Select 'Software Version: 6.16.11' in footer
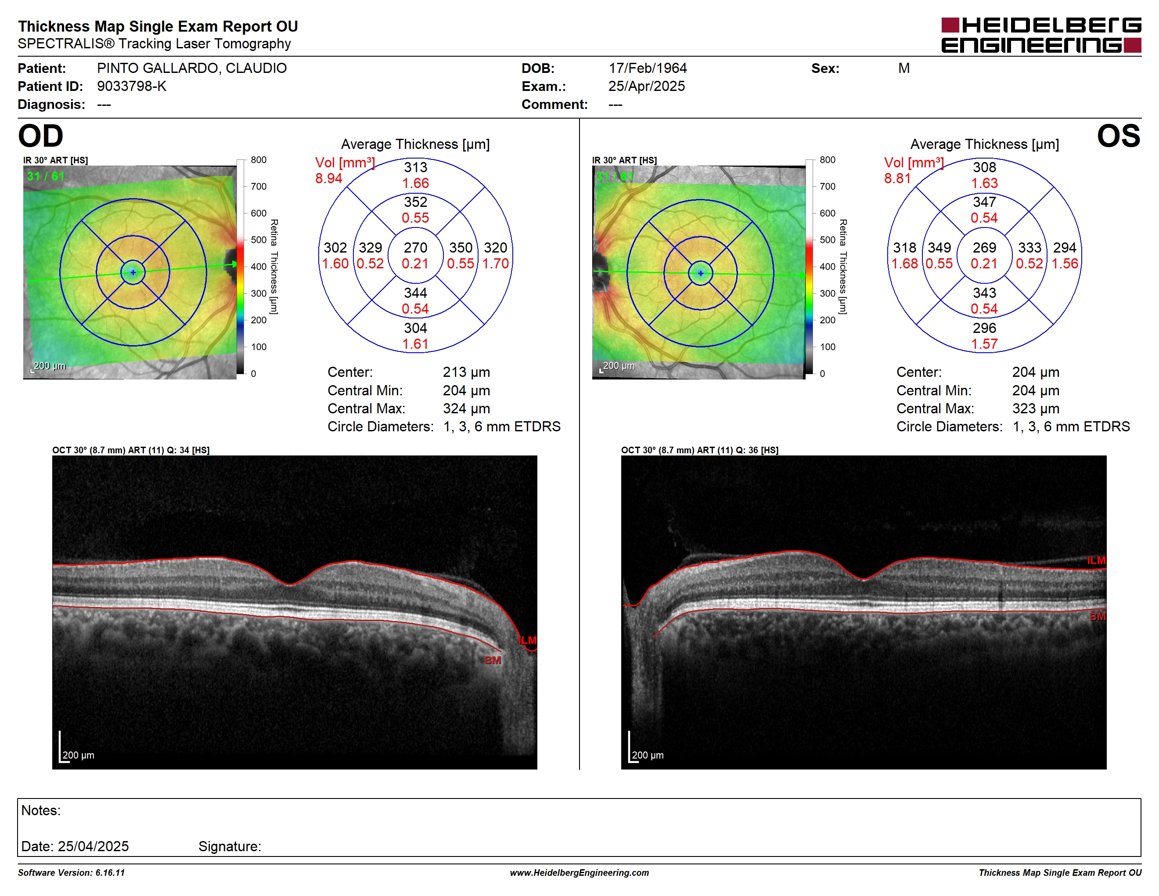This screenshot has width=1159, height=896. [x=71, y=873]
